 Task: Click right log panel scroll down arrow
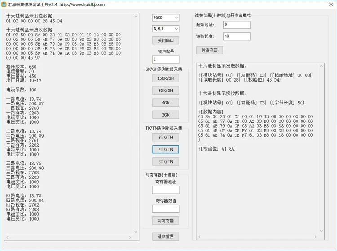(321, 231)
